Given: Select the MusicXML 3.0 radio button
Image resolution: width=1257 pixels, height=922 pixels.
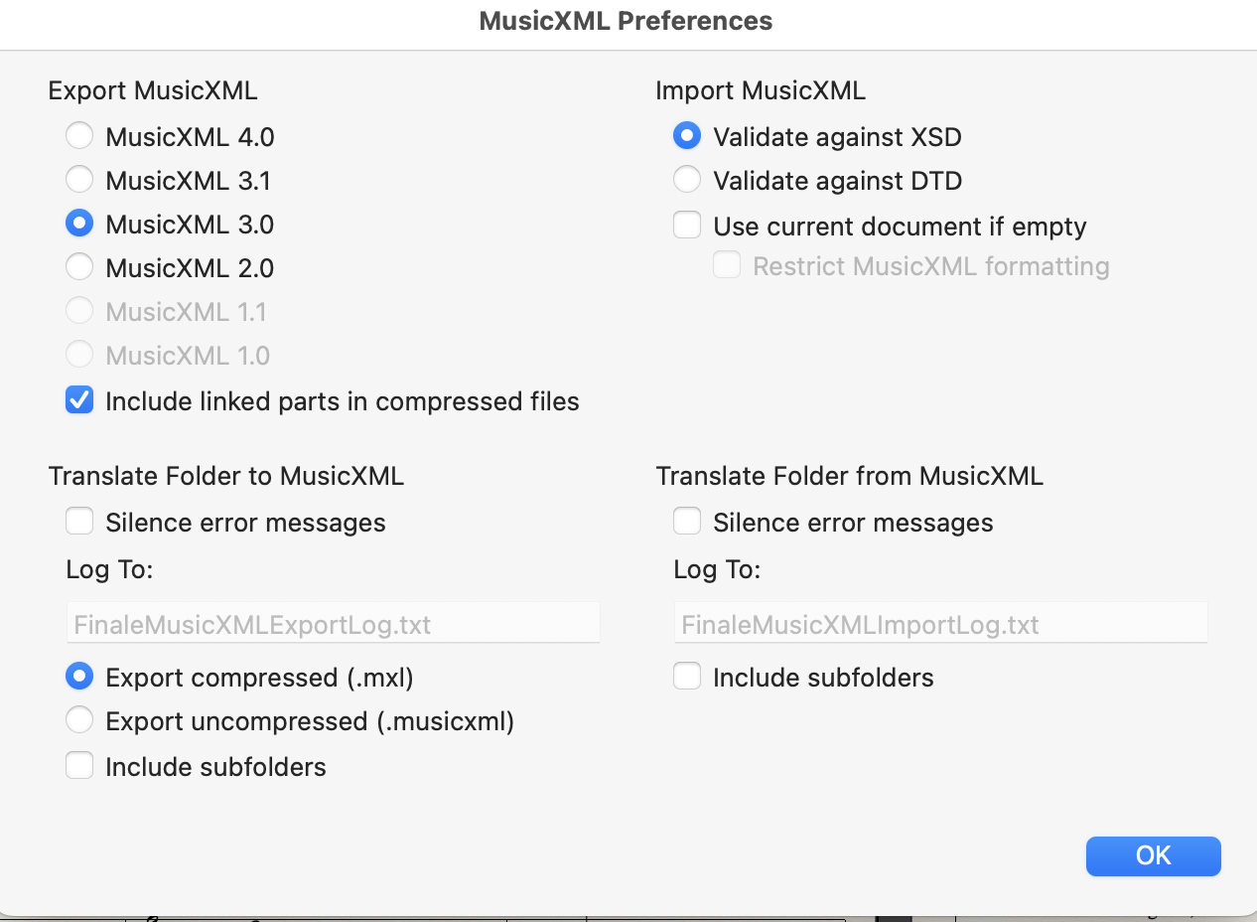Looking at the screenshot, I should [x=79, y=225].
